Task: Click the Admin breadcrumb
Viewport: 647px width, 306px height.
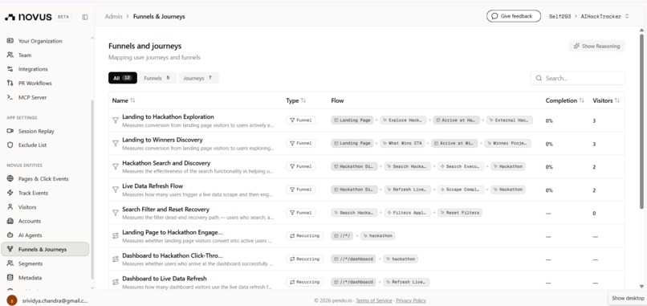Action: [113, 17]
